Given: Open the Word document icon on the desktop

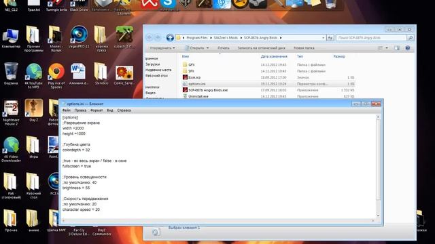Looking at the screenshot, I should [78, 72].
